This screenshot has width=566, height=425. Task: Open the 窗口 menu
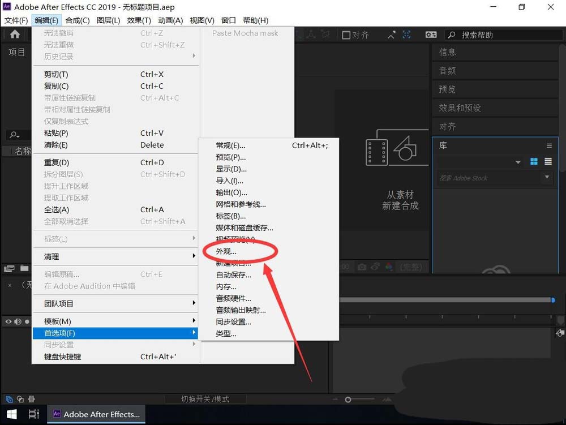pos(229,20)
